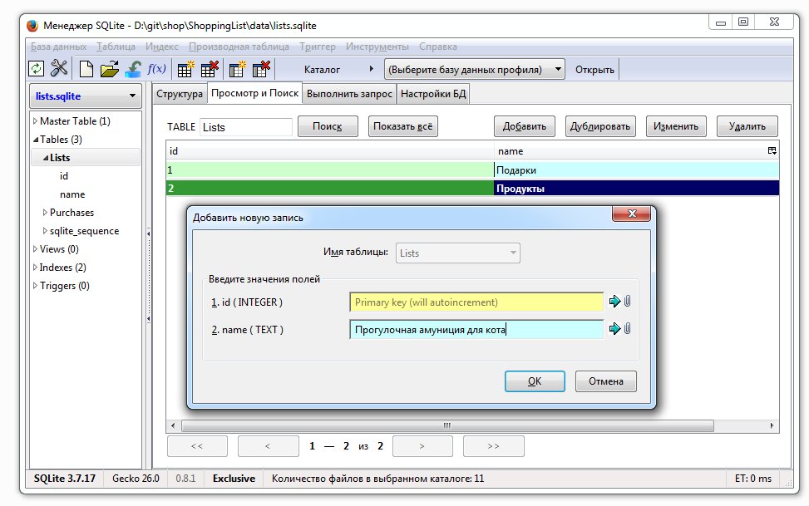Switch to the Структура tab
This screenshot has height=506, width=809.
coord(180,94)
